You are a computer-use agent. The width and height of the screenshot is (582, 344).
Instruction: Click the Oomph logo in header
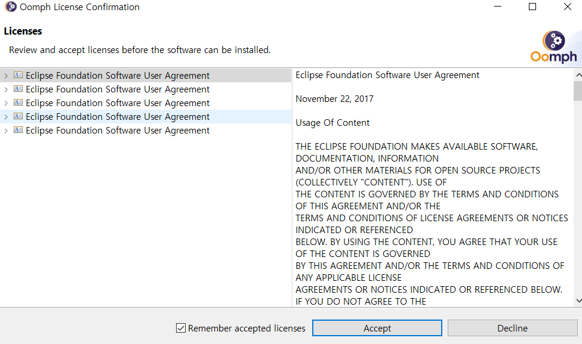554,47
